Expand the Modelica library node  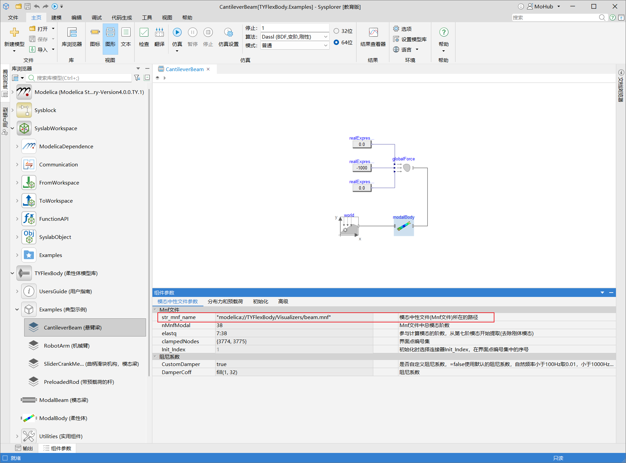tap(12, 92)
